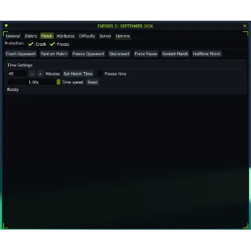The height and width of the screenshot is (251, 251).
Task: Select the Match tab
Action: coord(46,36)
